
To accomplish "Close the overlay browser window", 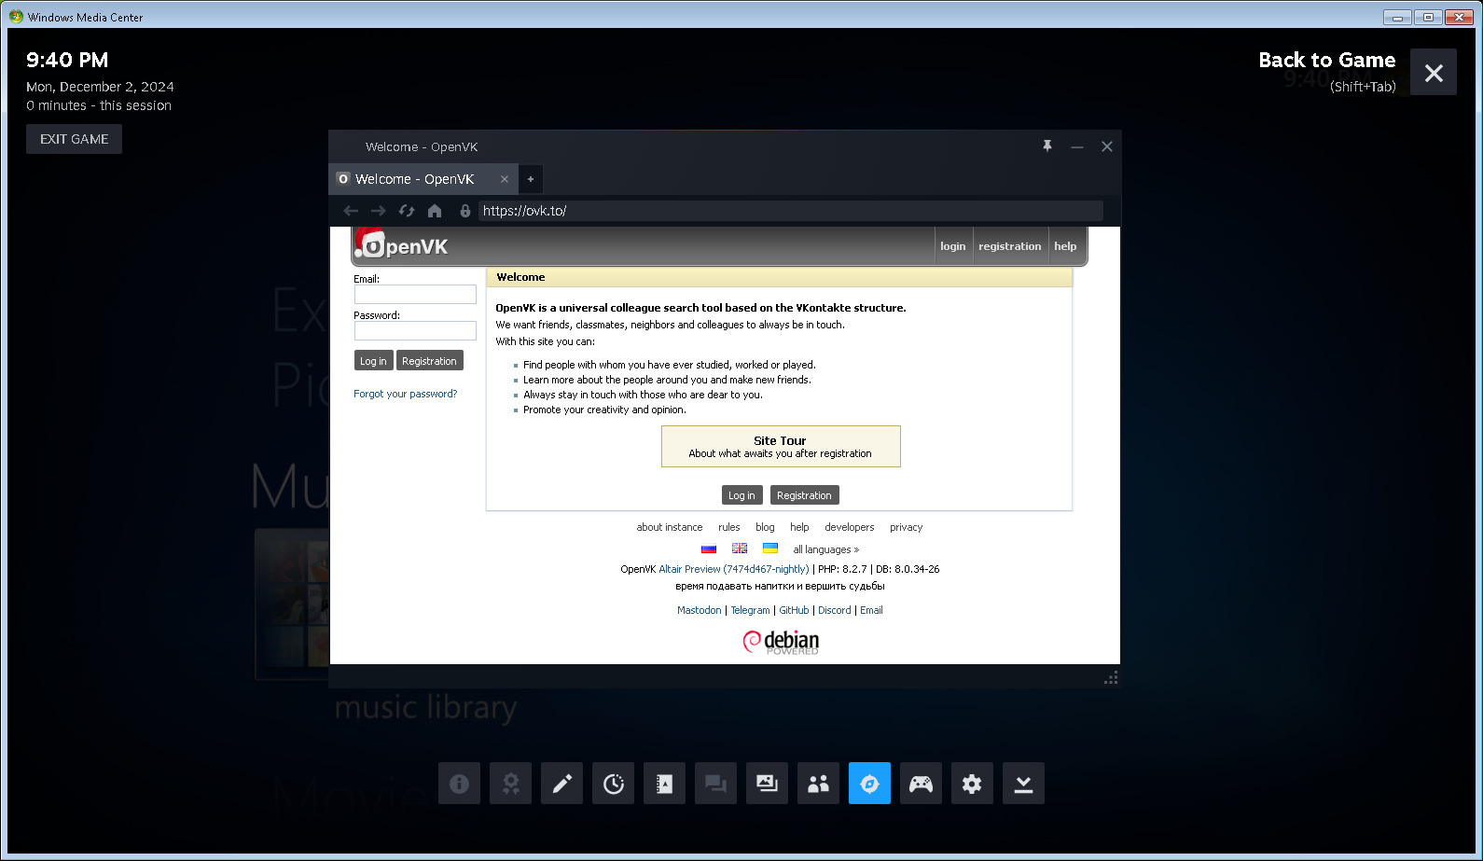I will [x=1107, y=146].
